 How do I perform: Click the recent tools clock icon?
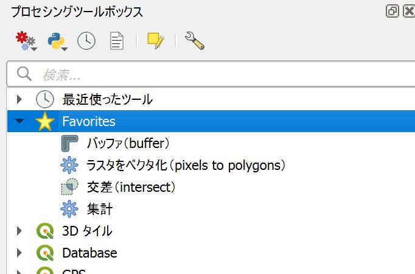point(45,99)
